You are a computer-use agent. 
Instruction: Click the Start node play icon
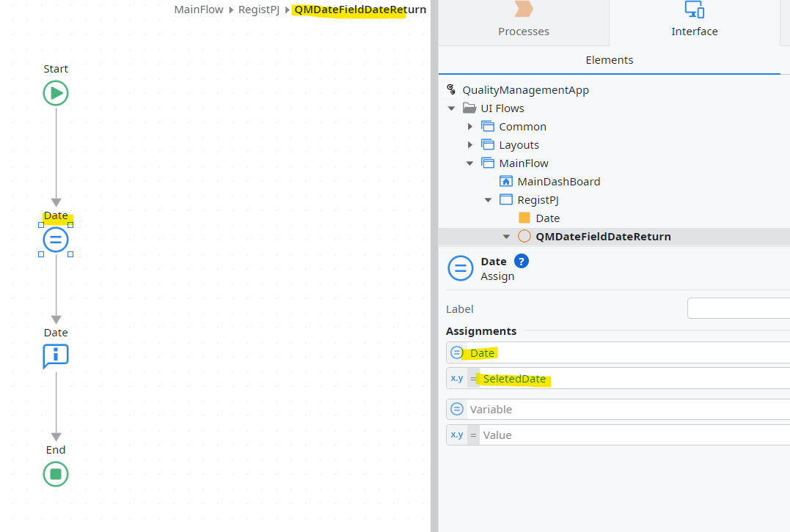(55, 92)
